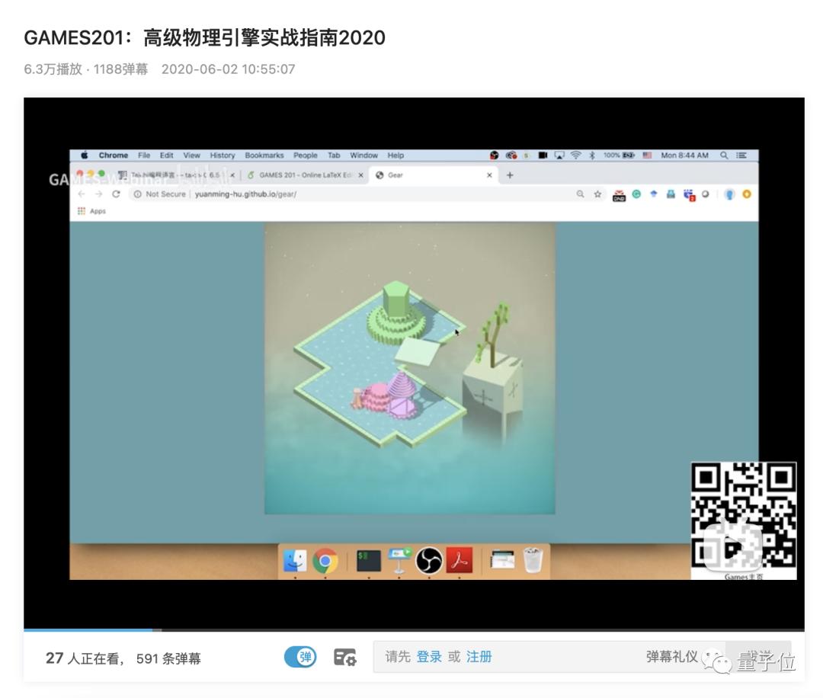Close the GAMES 201 LaTeX tab
Viewport: 823px width, 698px height.
pos(360,175)
